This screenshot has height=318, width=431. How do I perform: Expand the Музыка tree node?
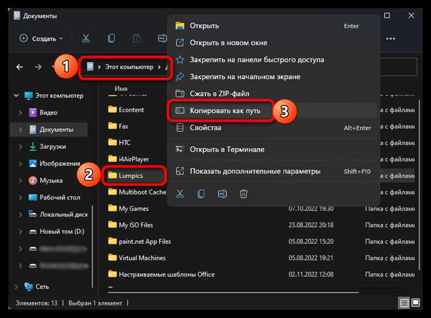[x=20, y=181]
